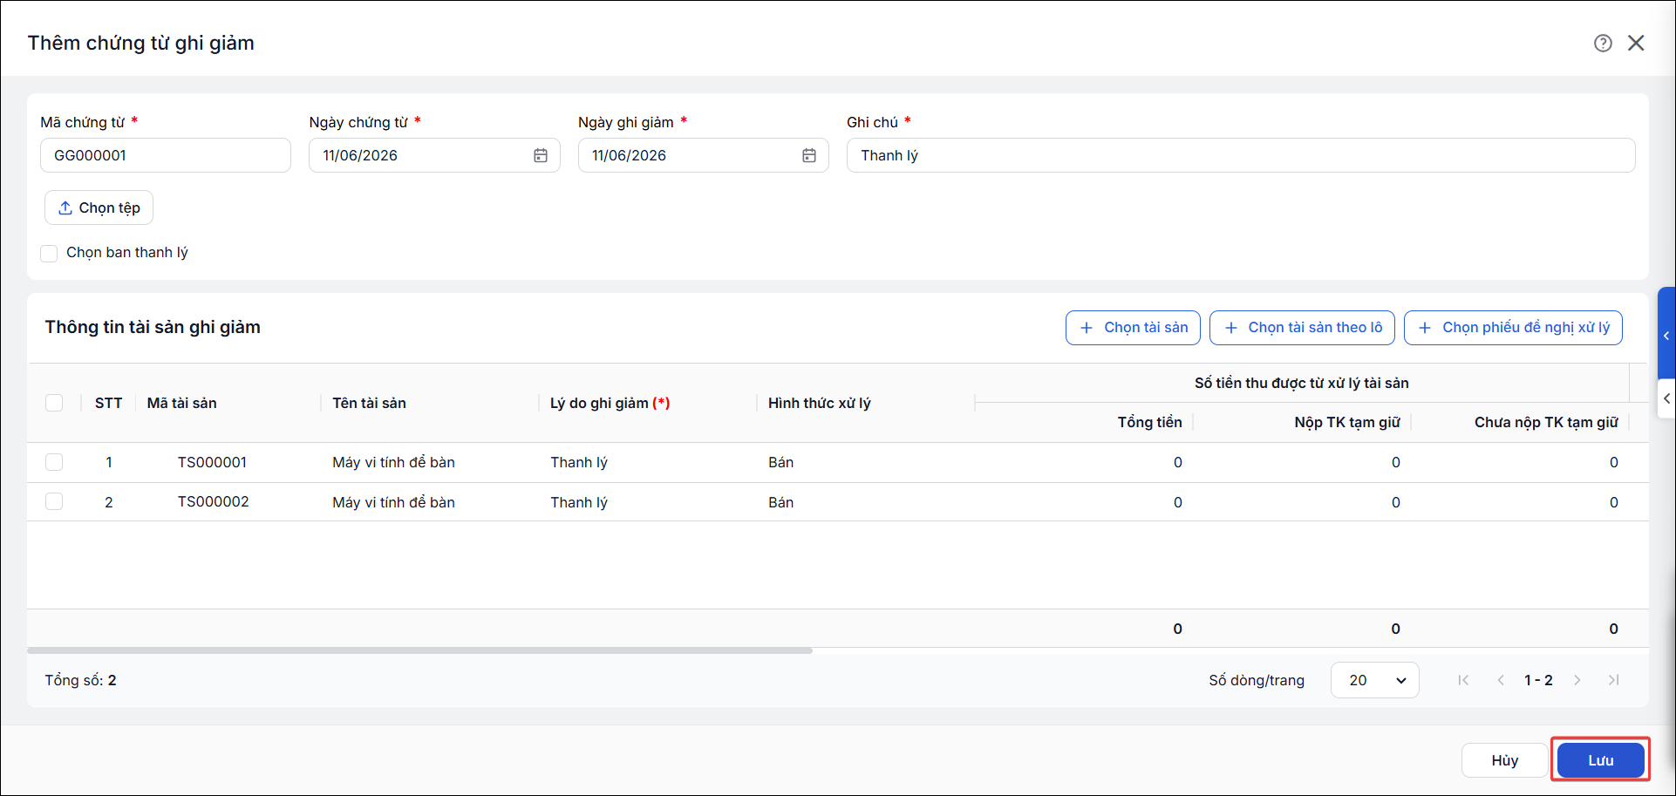Viewport: 1676px width, 796px height.
Task: Tick the Chọn ban thanh lý checkbox
Action: tap(49, 253)
